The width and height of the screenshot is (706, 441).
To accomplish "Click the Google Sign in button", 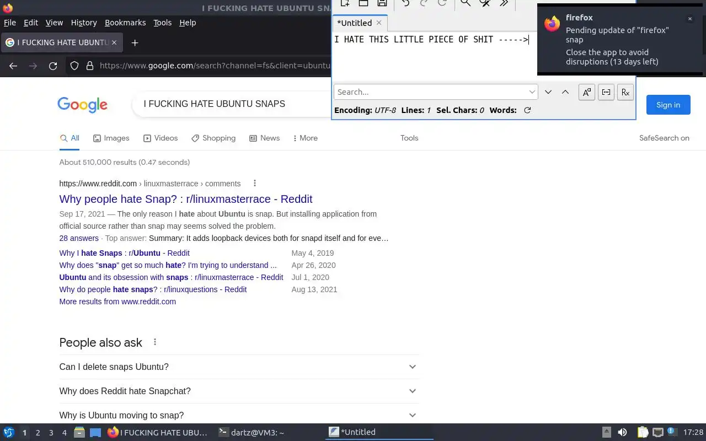I will 668,105.
